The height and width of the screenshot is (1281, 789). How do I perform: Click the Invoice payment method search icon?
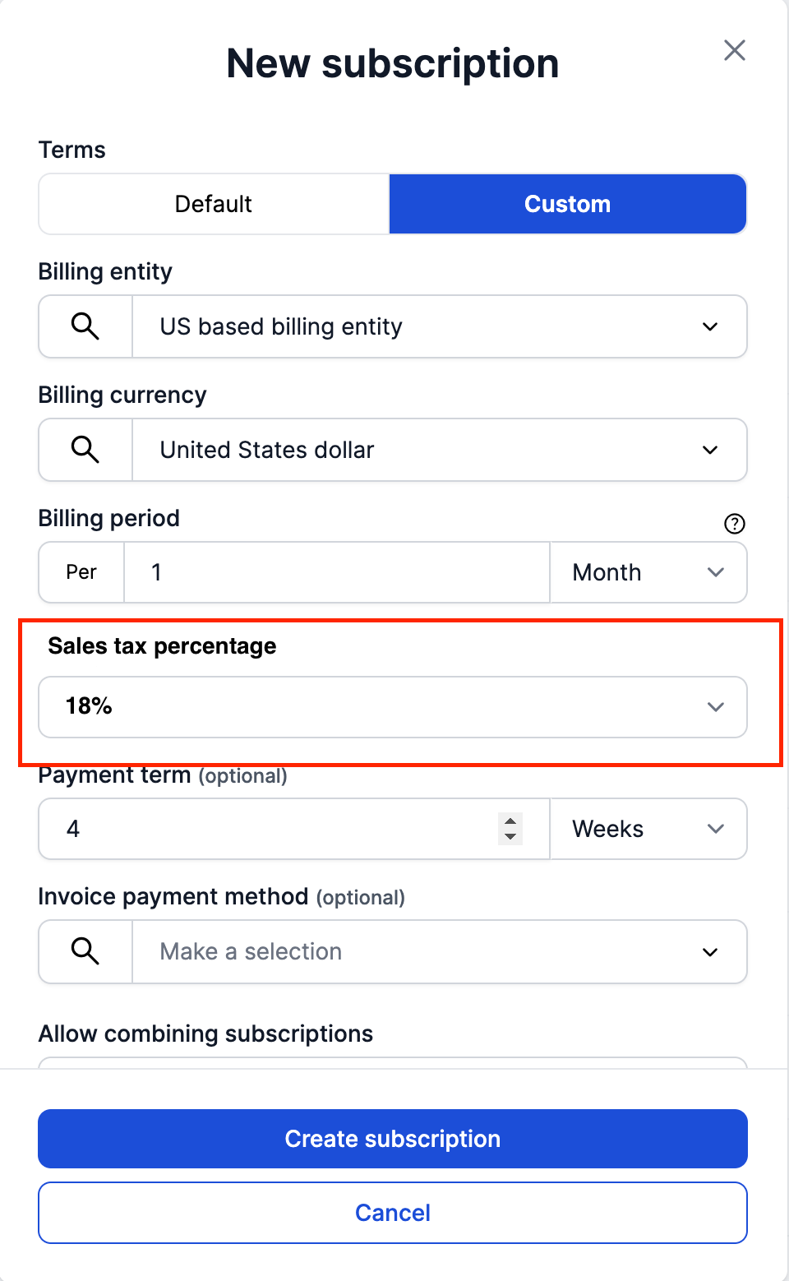[85, 951]
